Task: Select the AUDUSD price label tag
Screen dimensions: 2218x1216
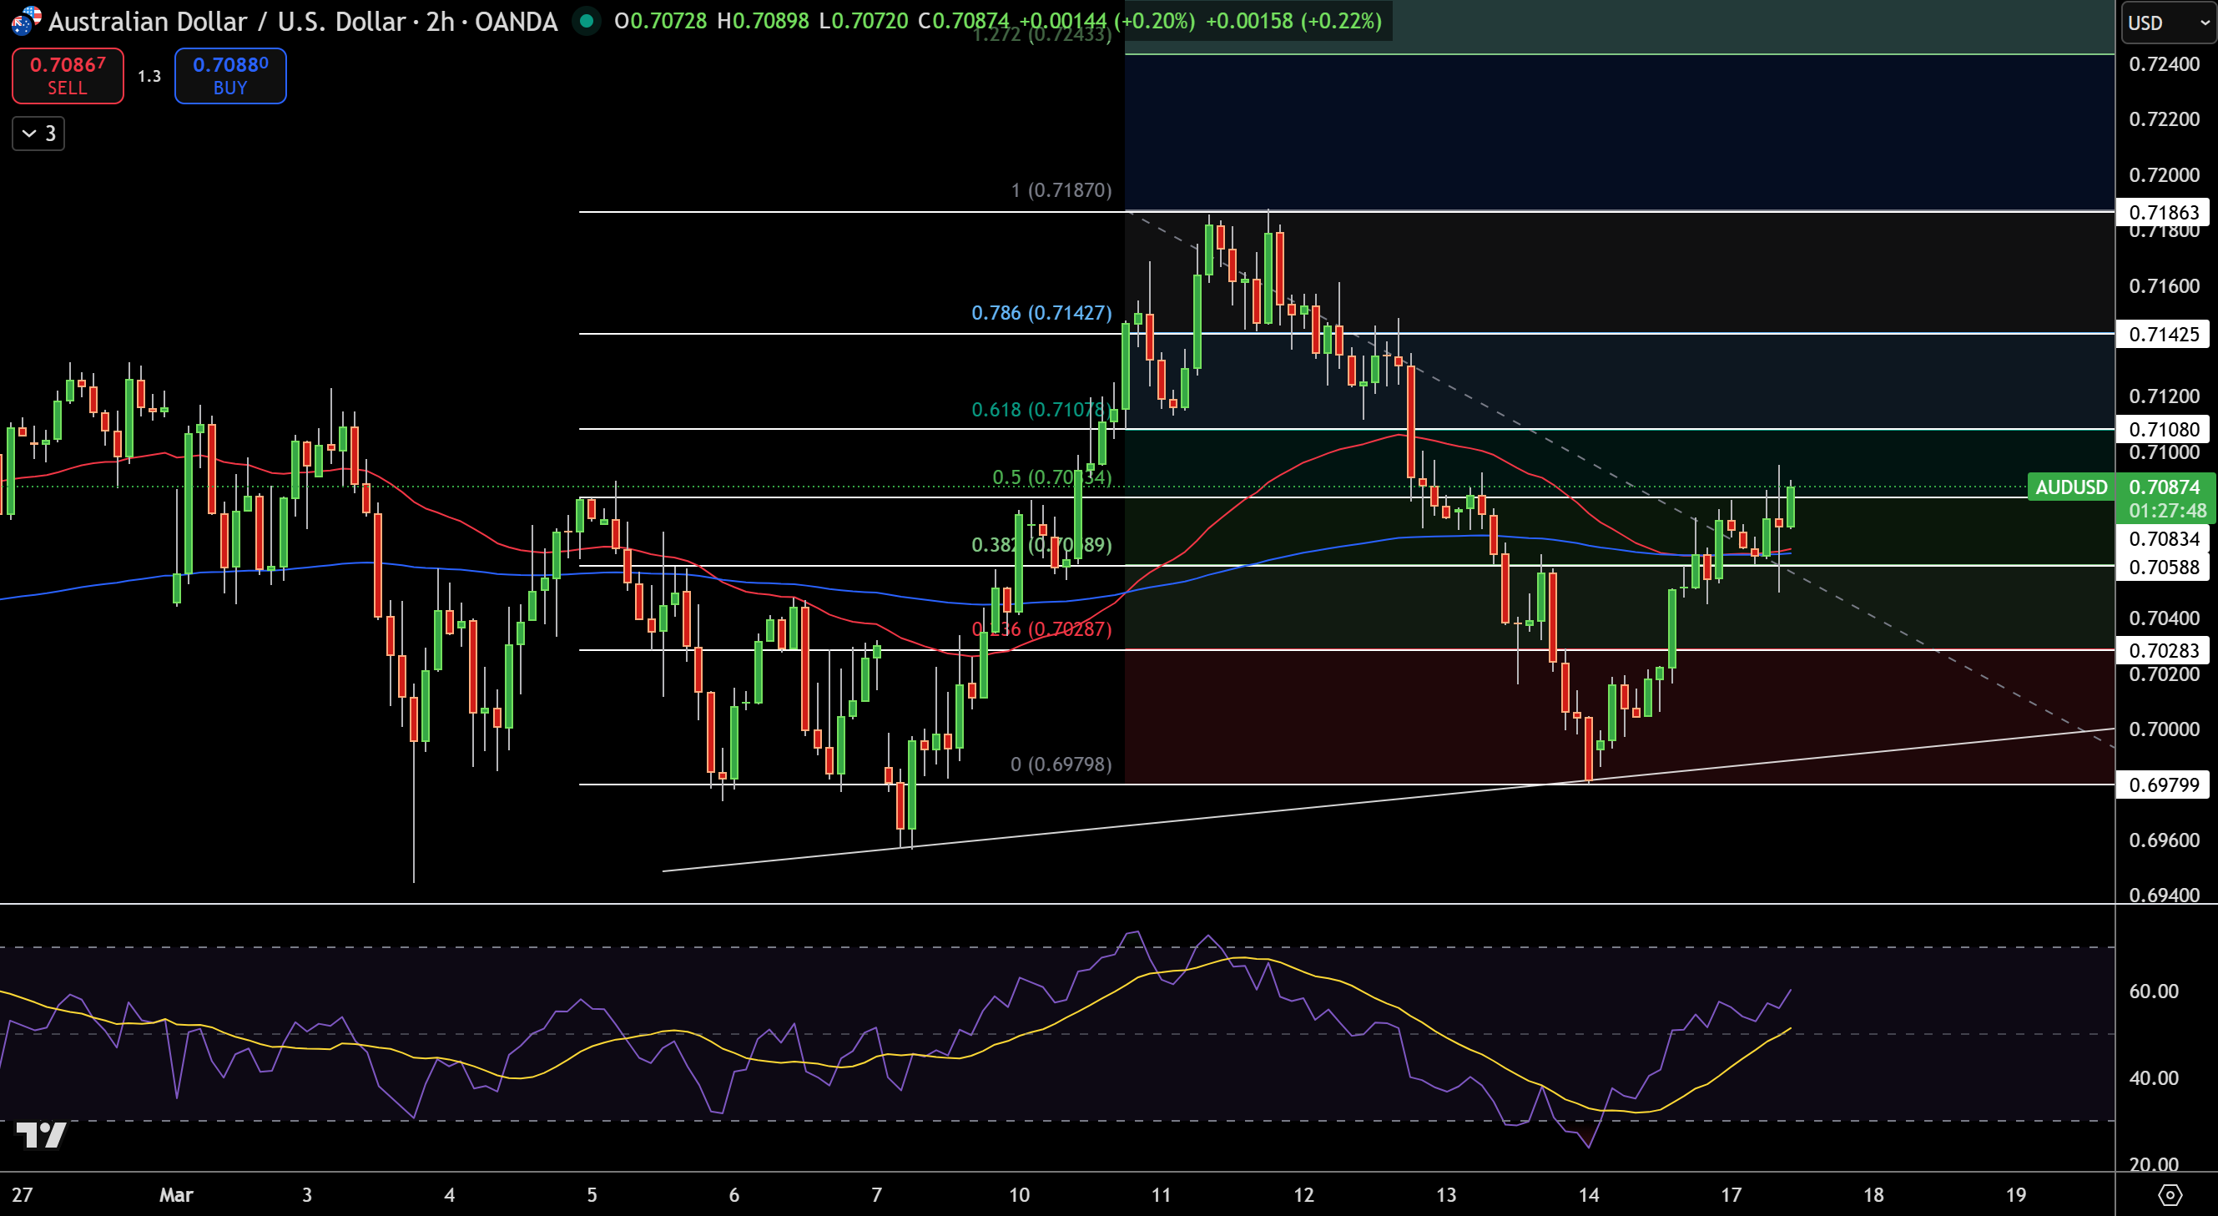Action: pyautogui.click(x=2071, y=487)
